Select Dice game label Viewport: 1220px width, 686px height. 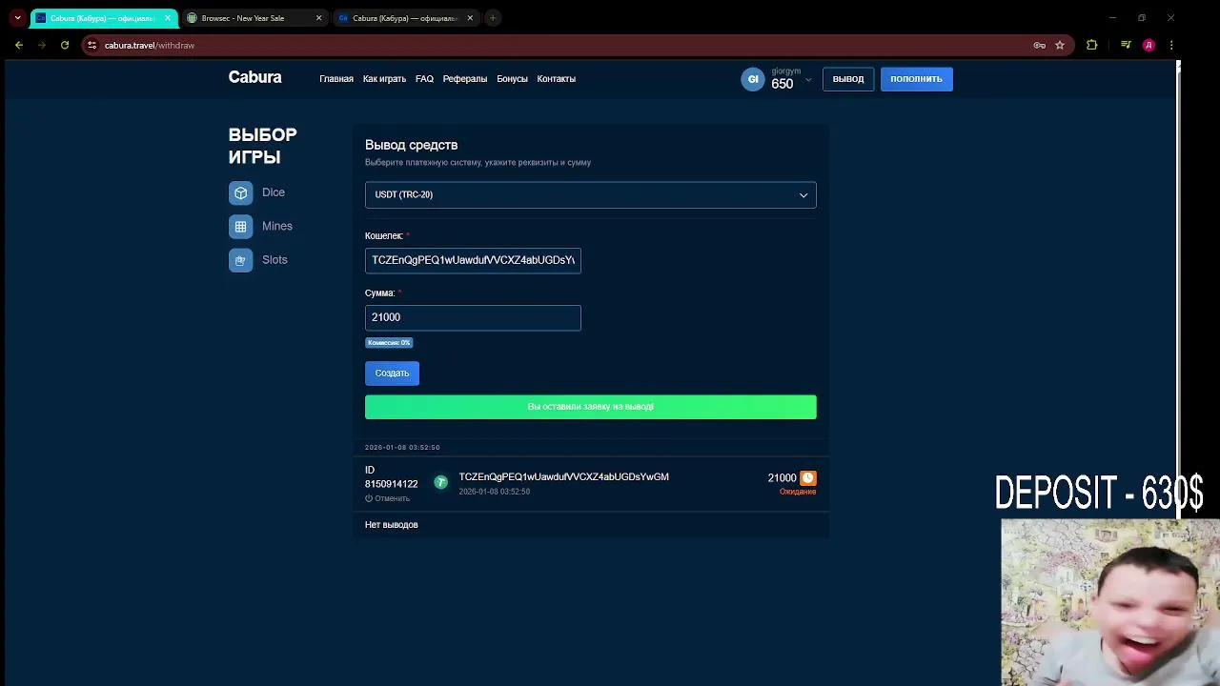(x=274, y=192)
